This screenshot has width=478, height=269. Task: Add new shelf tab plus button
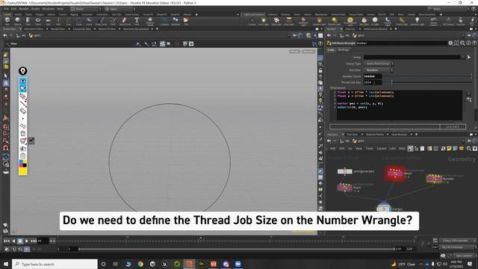[196, 14]
